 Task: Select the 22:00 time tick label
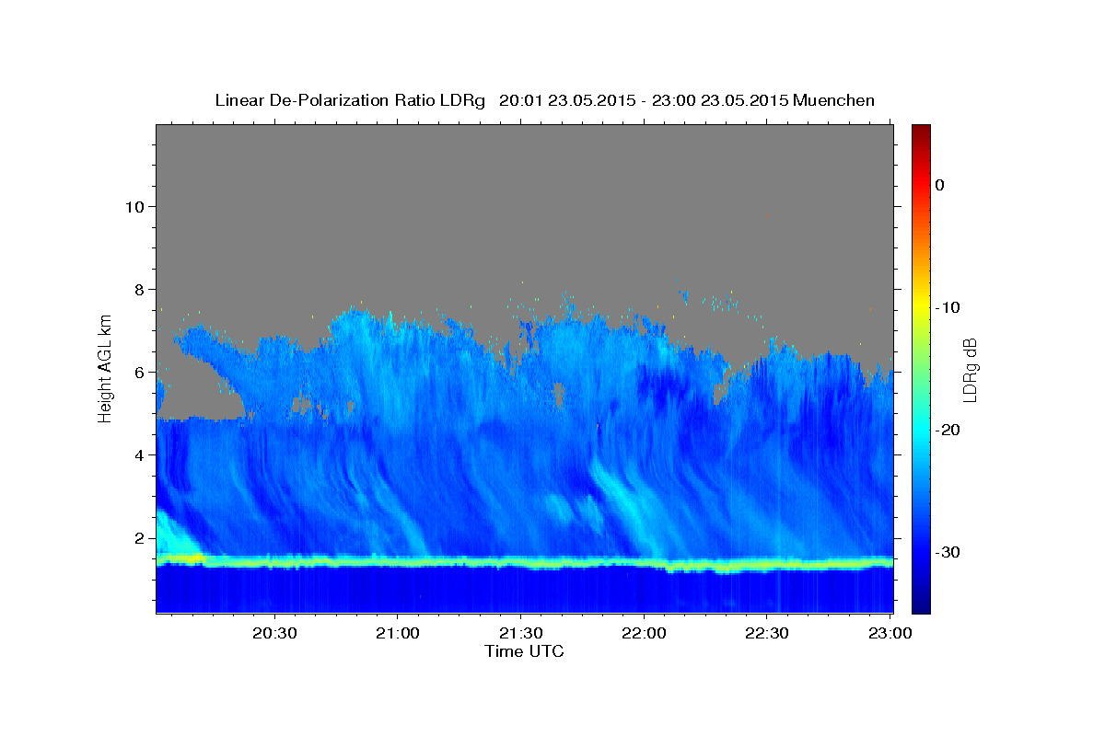[x=644, y=634]
